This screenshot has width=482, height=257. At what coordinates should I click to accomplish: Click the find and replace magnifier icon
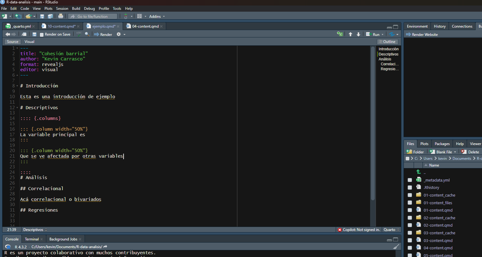tap(87, 34)
